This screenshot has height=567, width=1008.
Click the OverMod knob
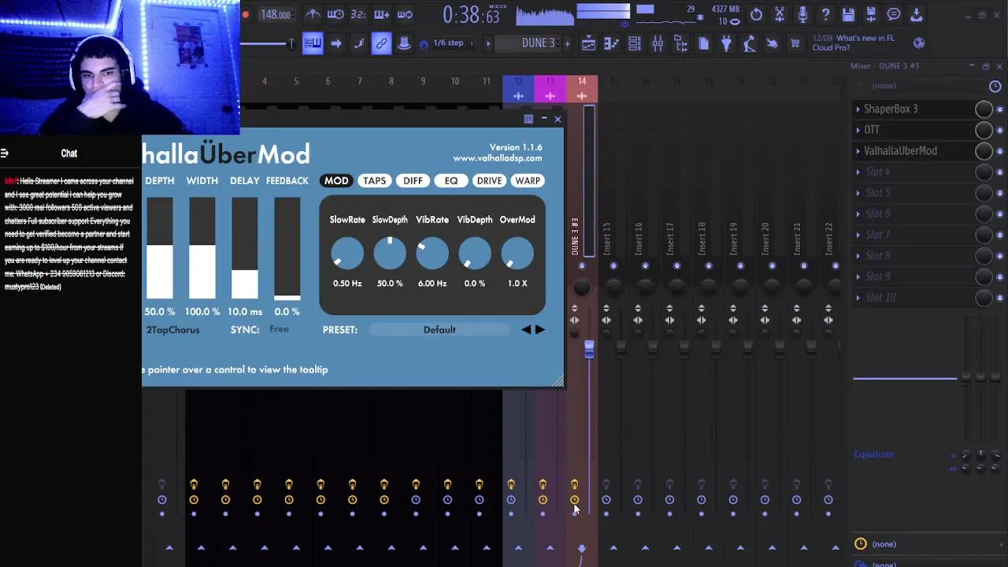517,254
